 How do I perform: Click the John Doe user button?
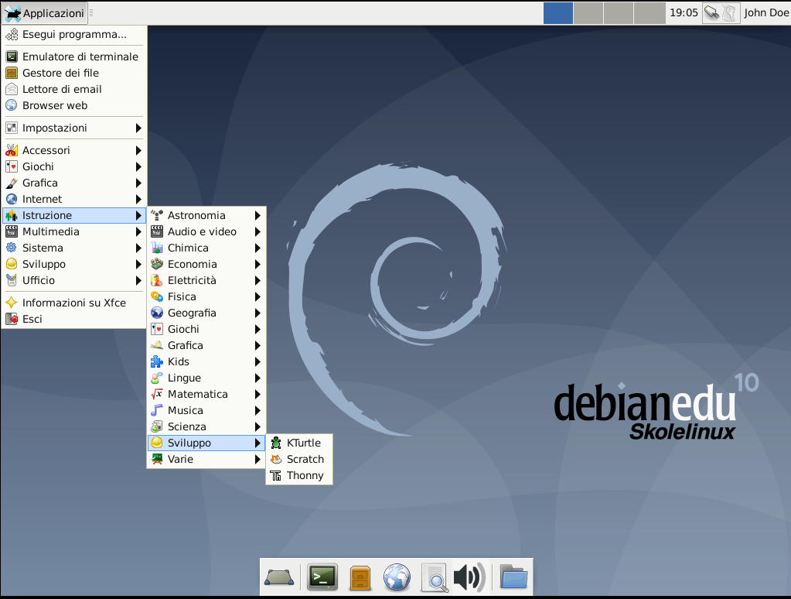pyautogui.click(x=766, y=13)
